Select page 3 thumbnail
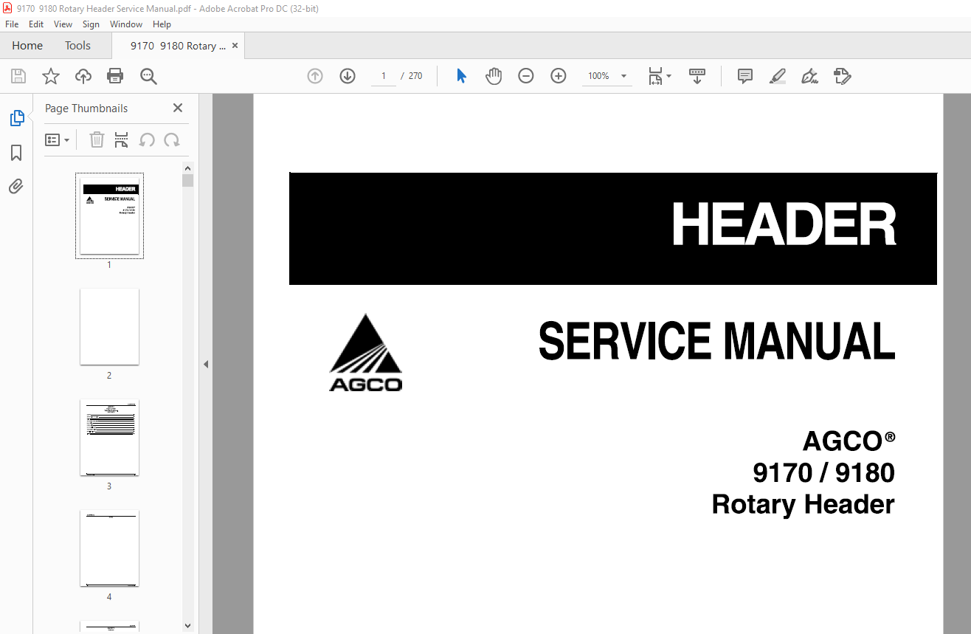Image resolution: width=971 pixels, height=634 pixels. pyautogui.click(x=109, y=438)
